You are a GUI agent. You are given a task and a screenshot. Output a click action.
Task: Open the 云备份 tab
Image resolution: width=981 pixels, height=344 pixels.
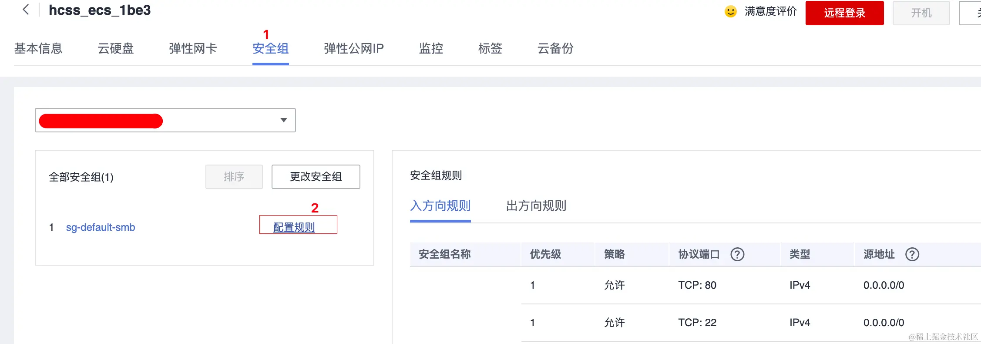tap(555, 48)
